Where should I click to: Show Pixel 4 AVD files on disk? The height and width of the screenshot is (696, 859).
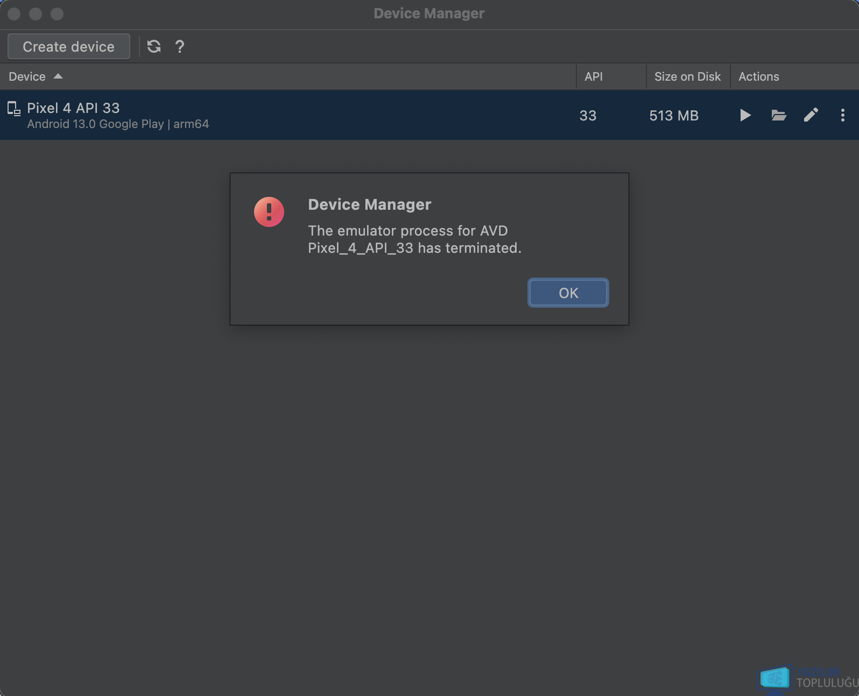(778, 115)
